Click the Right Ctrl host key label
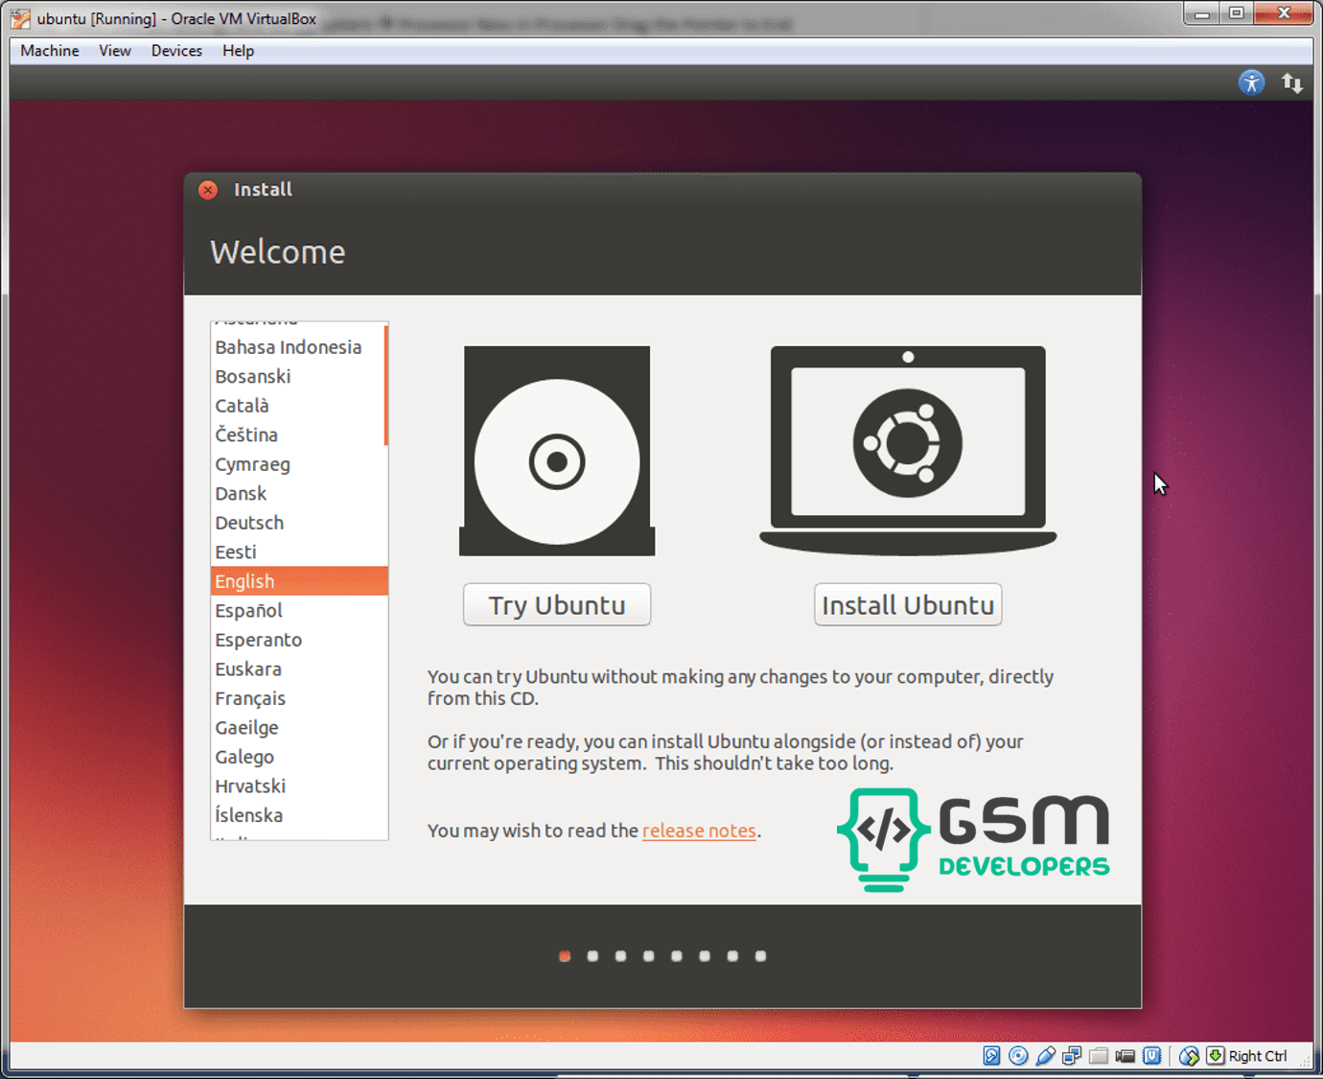The width and height of the screenshot is (1323, 1079). pos(1258,1056)
